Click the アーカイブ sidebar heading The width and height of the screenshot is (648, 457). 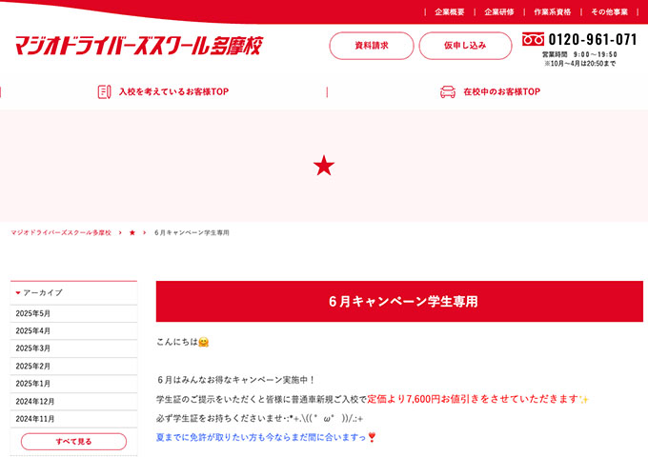point(73,292)
